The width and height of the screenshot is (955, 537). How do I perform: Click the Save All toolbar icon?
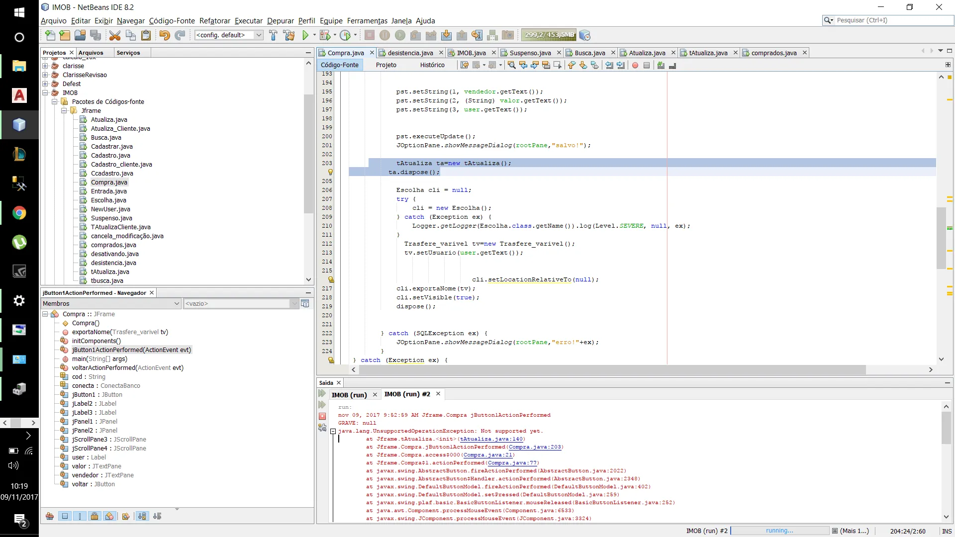click(95, 35)
